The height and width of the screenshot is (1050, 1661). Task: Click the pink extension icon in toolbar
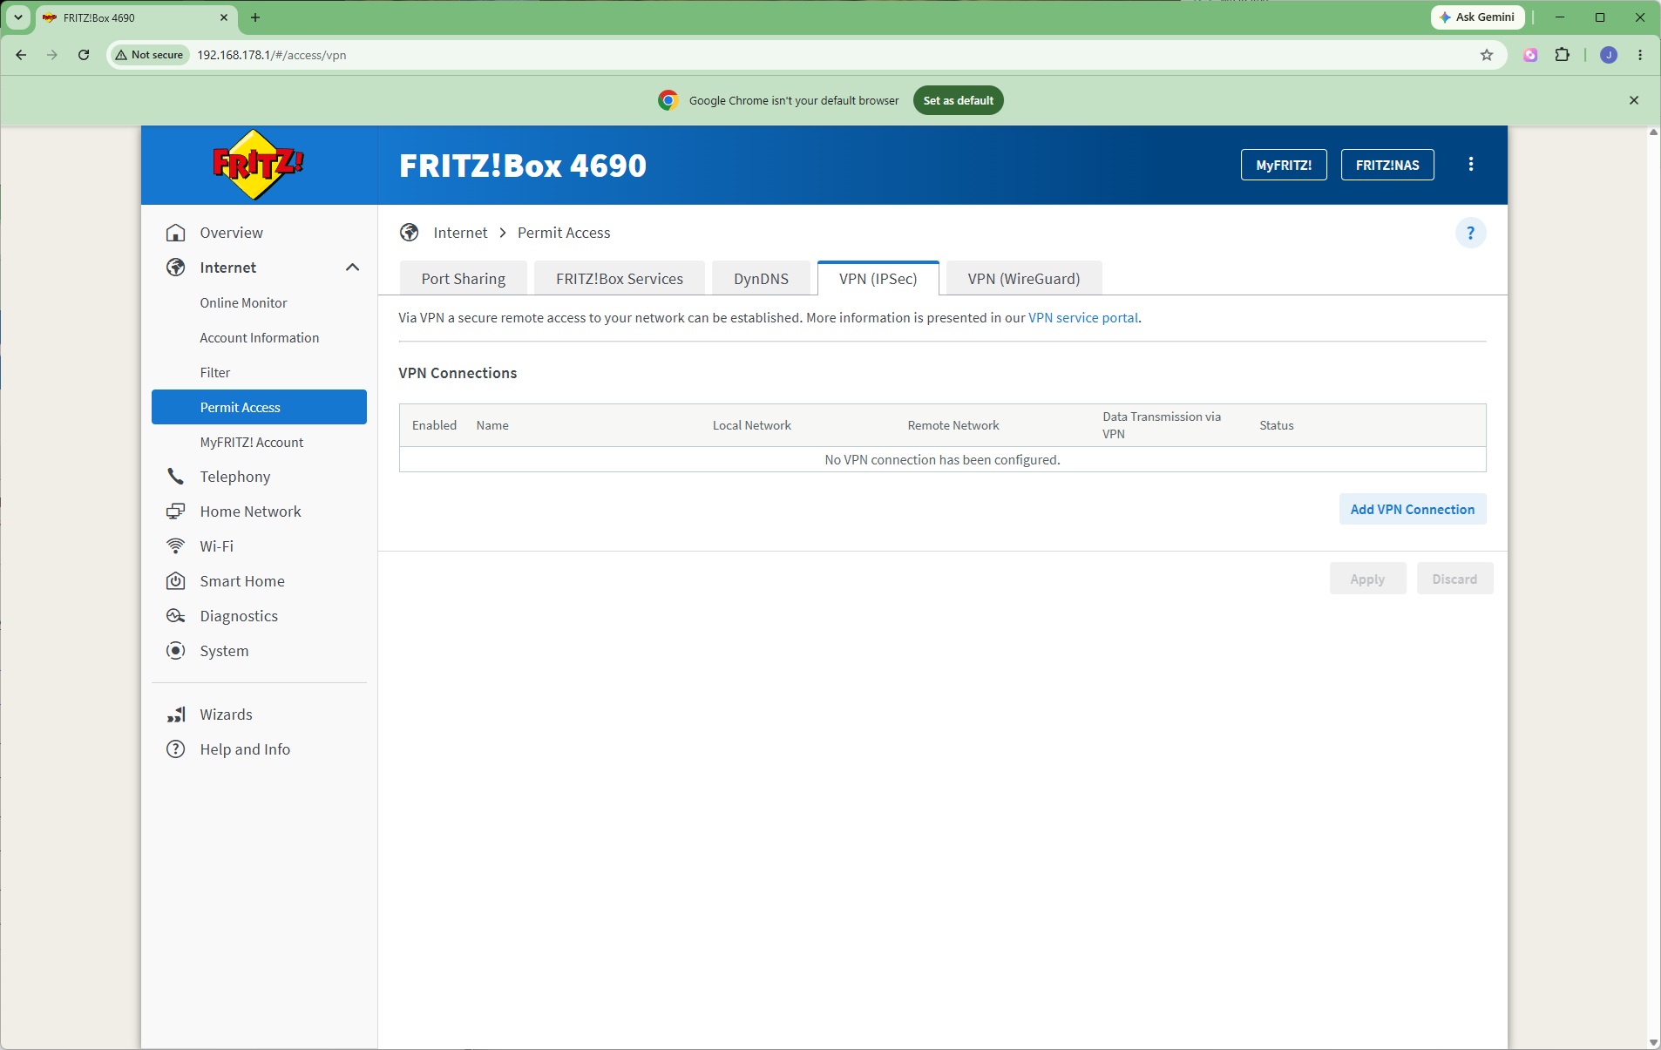click(x=1530, y=55)
